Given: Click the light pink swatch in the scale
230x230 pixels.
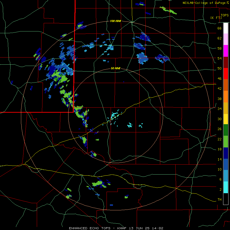Looking at the screenshot, I should 226,39.
